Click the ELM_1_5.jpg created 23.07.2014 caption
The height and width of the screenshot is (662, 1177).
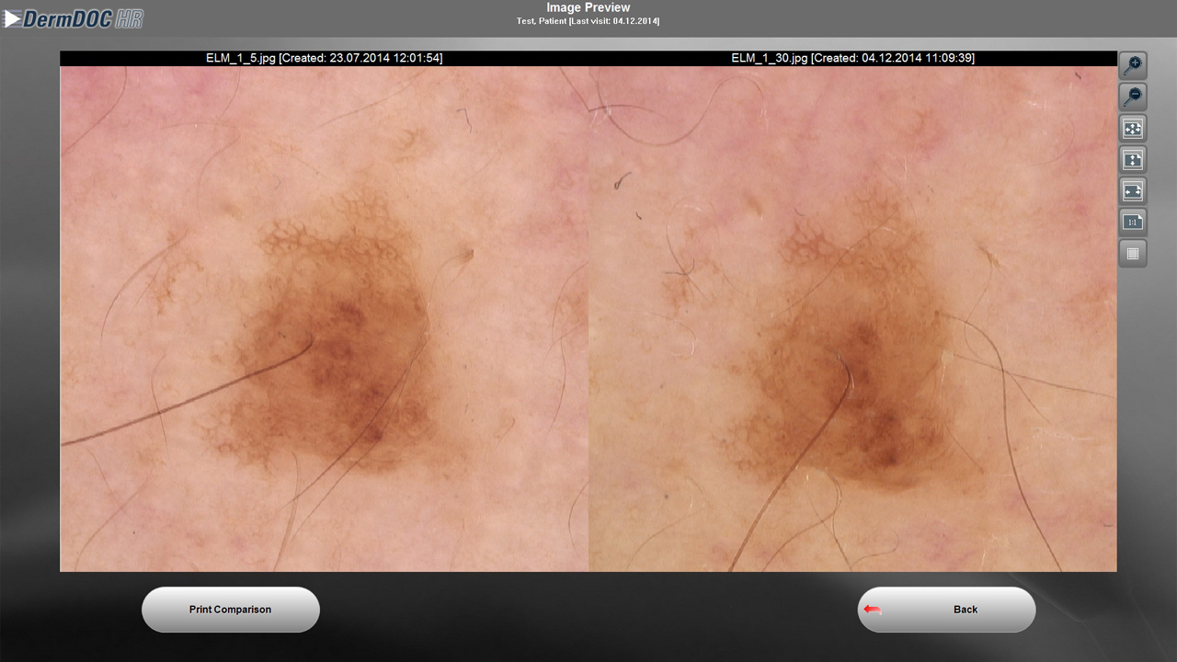pos(325,58)
